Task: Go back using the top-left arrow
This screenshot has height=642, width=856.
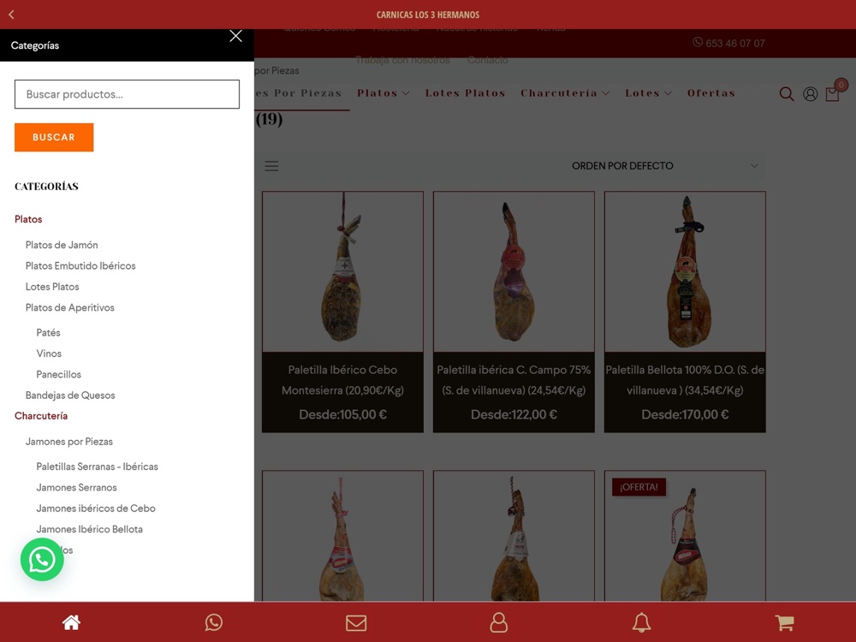Action: (11, 15)
